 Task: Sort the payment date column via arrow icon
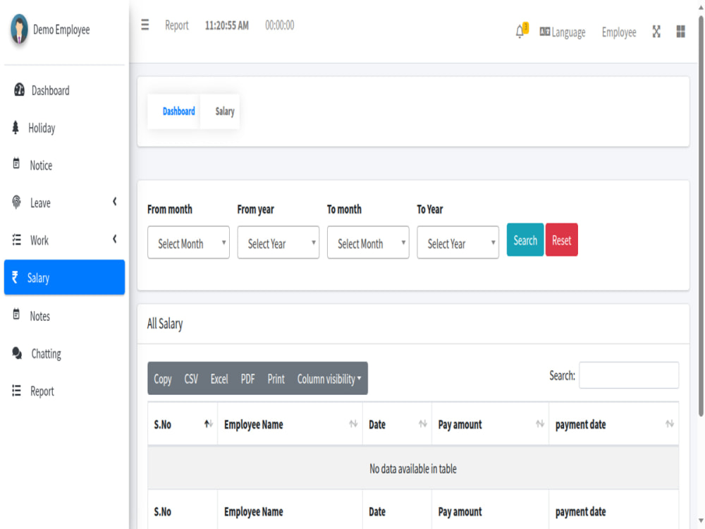coord(670,424)
